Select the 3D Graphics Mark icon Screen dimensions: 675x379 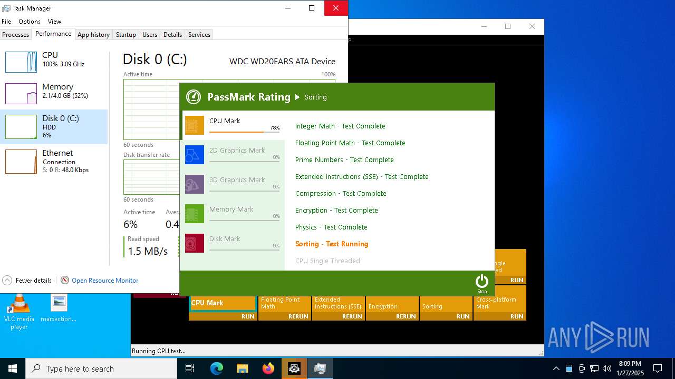[x=195, y=184]
